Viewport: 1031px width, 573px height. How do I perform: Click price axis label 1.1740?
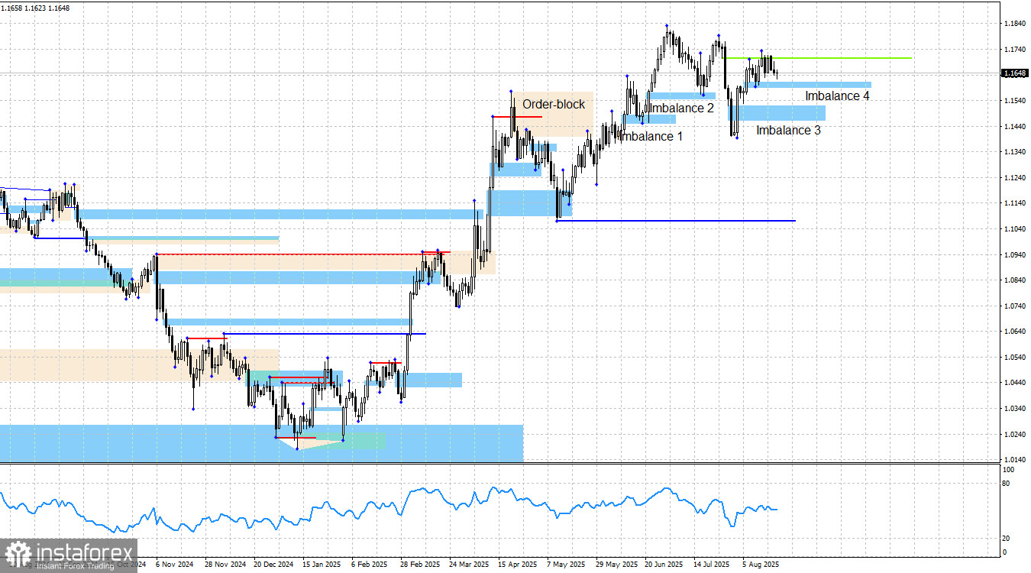1014,50
